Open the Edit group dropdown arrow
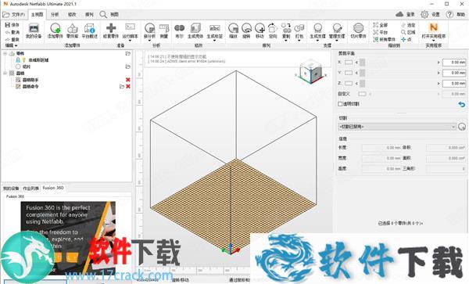 (16, 45)
